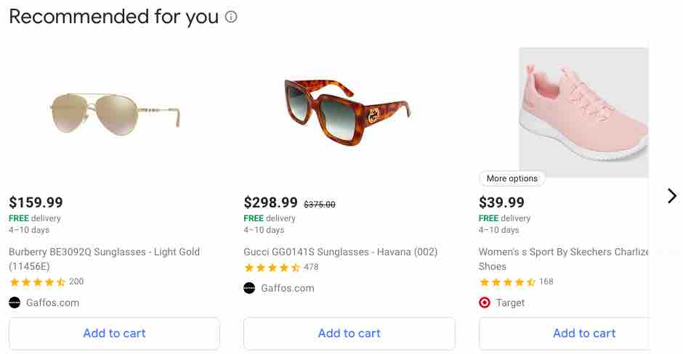The width and height of the screenshot is (683, 354).
Task: Click the Gaffos.com logo under Burberry sunglasses
Action: pos(15,302)
